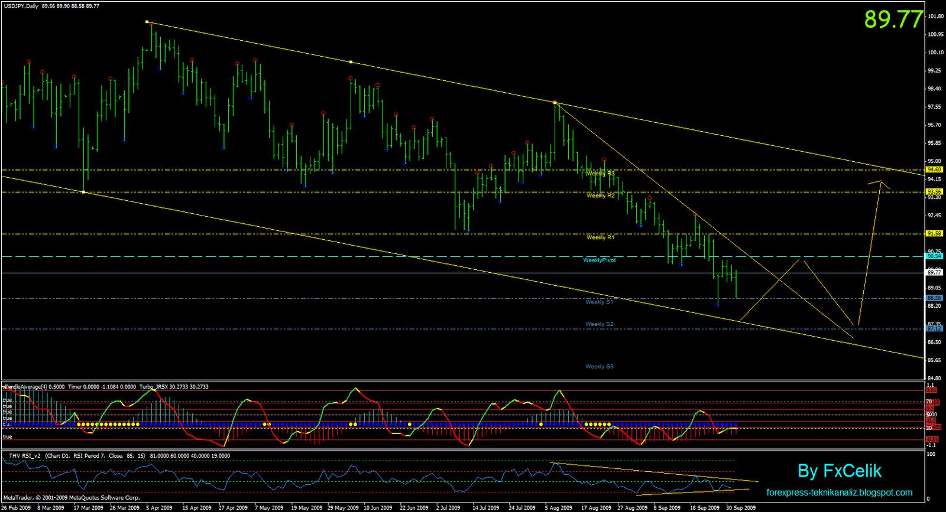Click the yellow 94.60 price tag
This screenshot has height=512, width=946.
click(935, 169)
